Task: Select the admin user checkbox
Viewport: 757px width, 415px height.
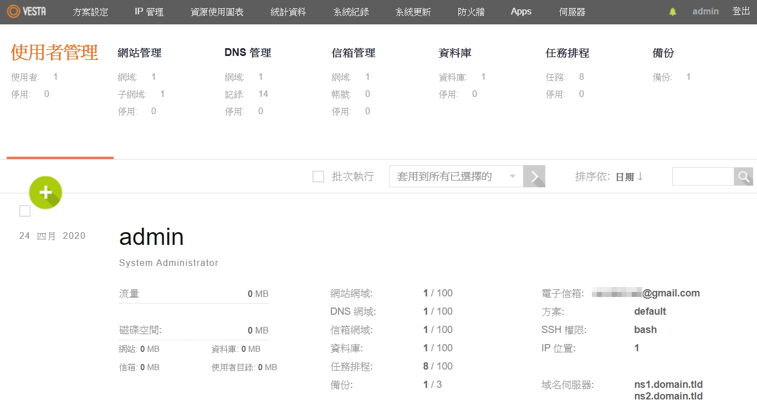Action: click(x=25, y=211)
